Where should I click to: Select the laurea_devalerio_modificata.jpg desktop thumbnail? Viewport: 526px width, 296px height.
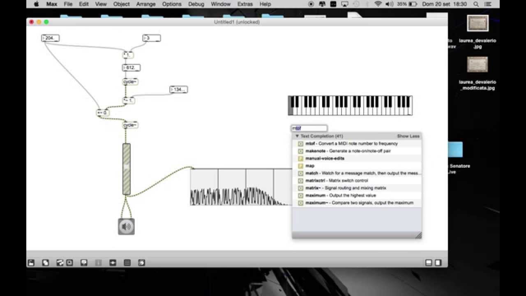tap(478, 65)
